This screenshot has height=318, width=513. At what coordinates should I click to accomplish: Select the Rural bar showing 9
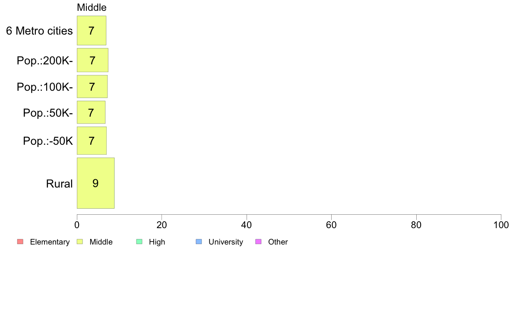pyautogui.click(x=96, y=183)
